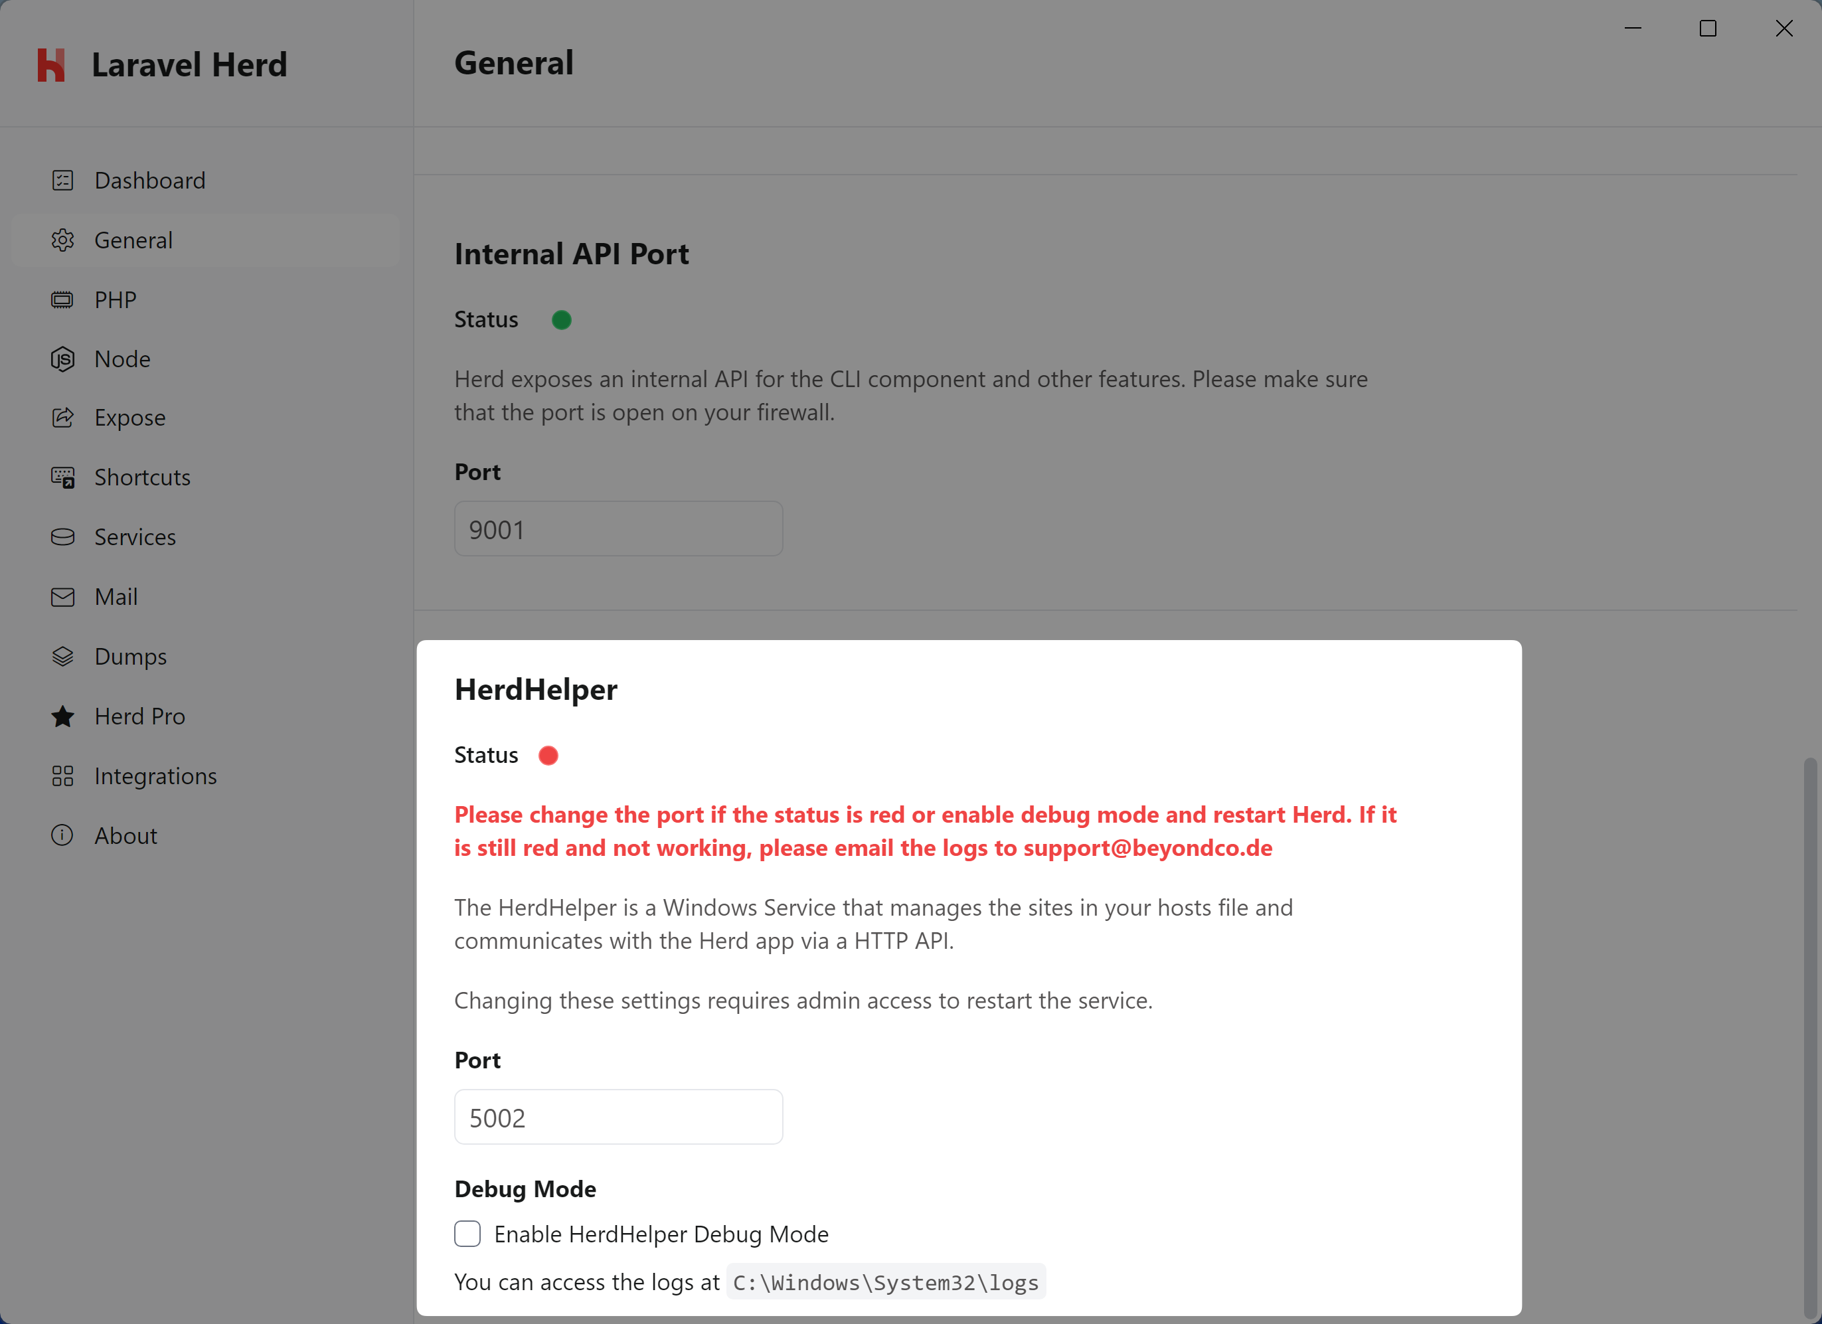Click the Herd Pro star icon
Screen dimensions: 1822x1324
(62, 716)
